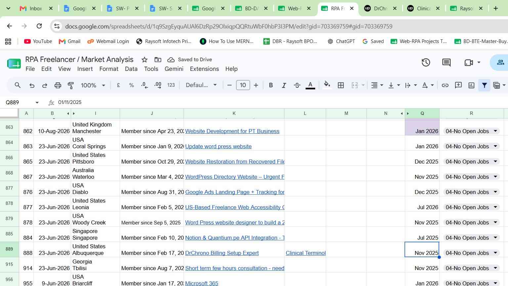Open the Default font dropdown
The height and width of the screenshot is (286, 508).
(201, 85)
